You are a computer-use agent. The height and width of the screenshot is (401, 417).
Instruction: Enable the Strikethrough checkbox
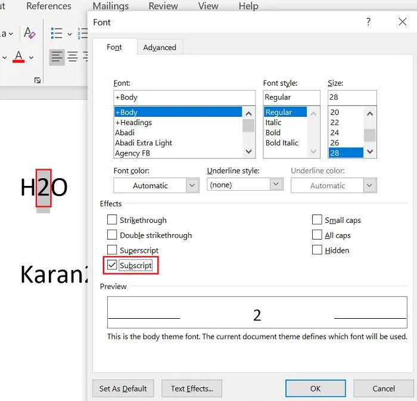pos(112,220)
